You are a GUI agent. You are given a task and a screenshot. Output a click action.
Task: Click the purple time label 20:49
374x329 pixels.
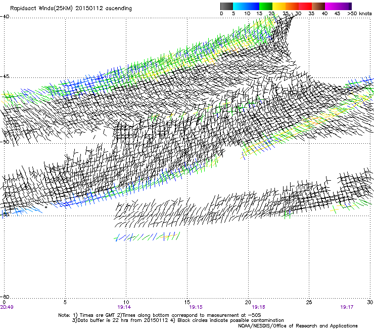(x=7, y=307)
